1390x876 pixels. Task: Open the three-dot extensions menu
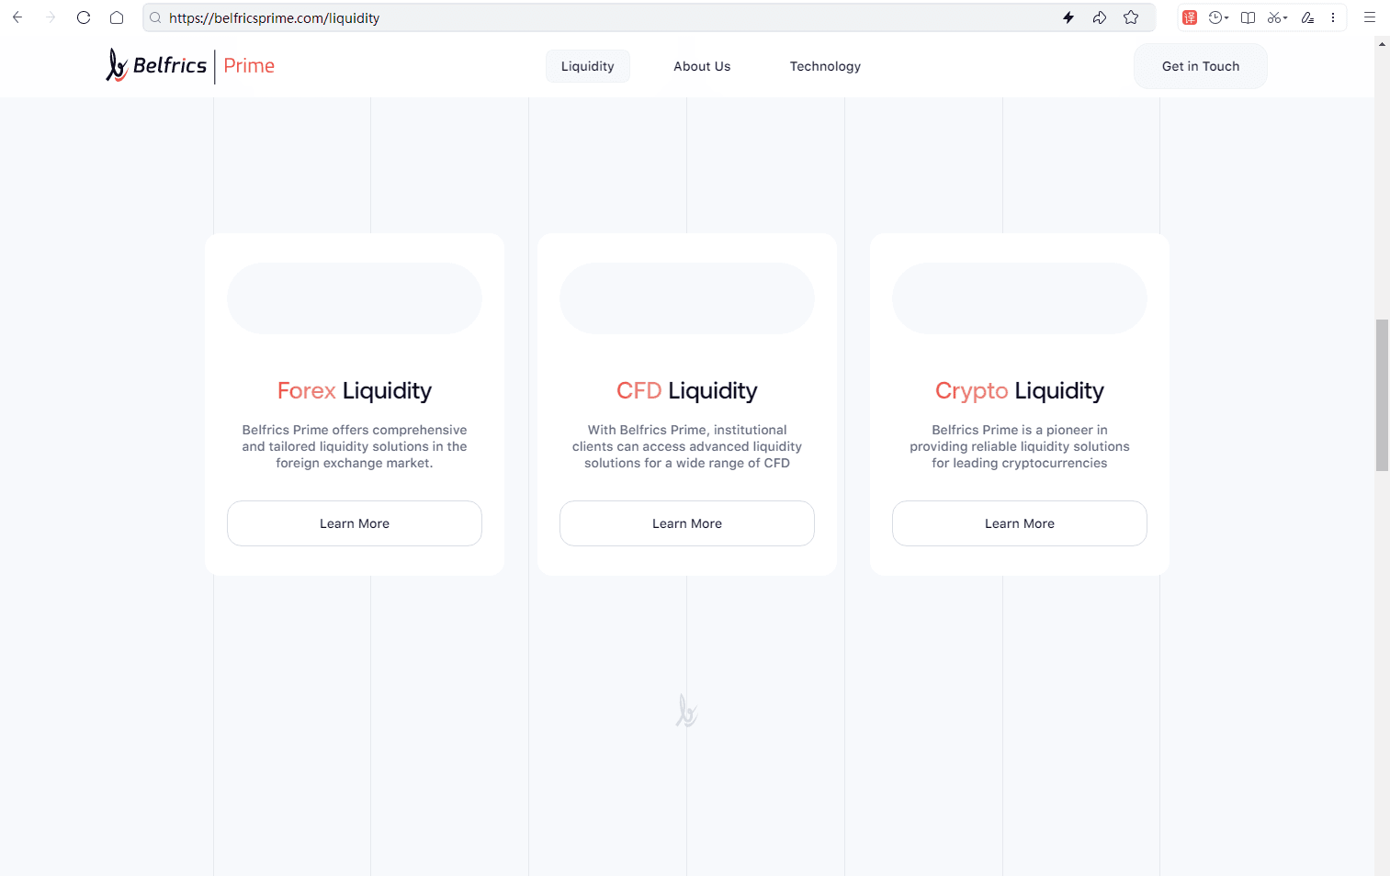point(1333,17)
